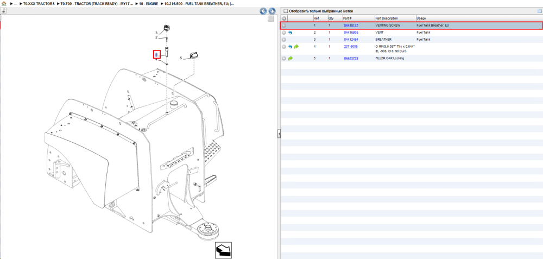Open part number link 84416905
543x259 pixels.
pyautogui.click(x=351, y=32)
